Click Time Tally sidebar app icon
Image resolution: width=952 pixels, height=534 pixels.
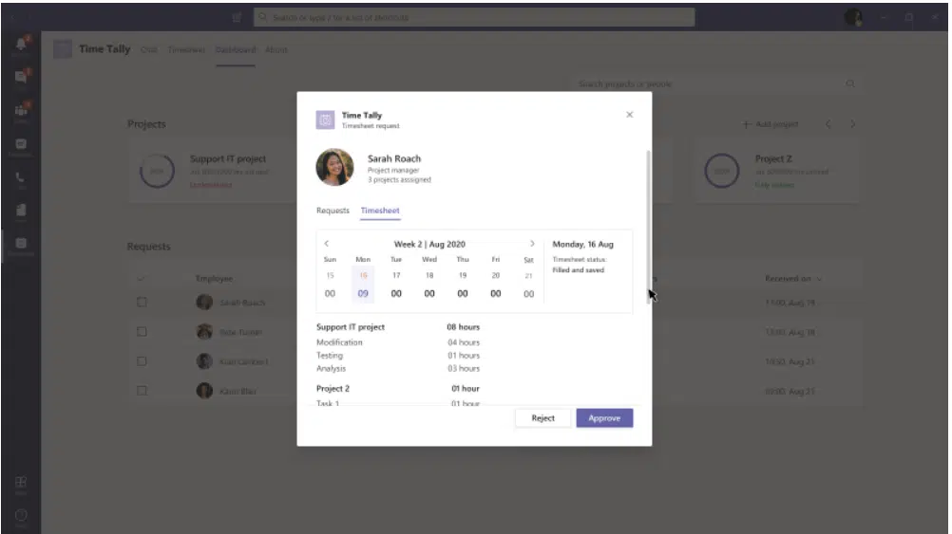[21, 244]
